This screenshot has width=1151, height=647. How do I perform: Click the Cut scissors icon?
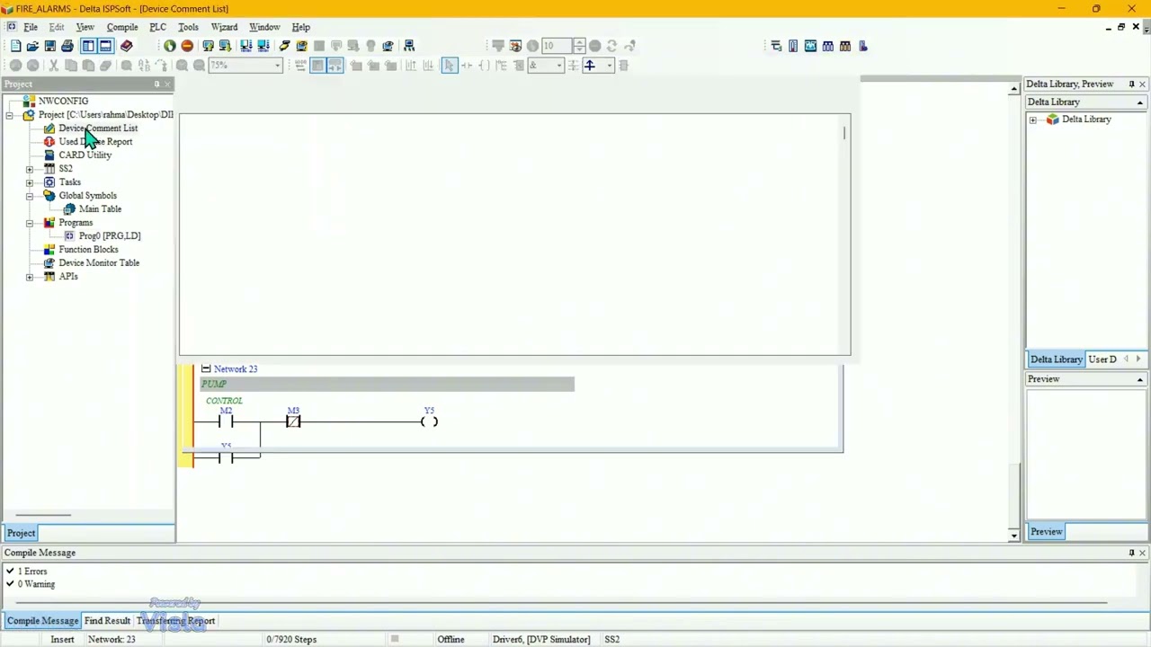(x=53, y=66)
